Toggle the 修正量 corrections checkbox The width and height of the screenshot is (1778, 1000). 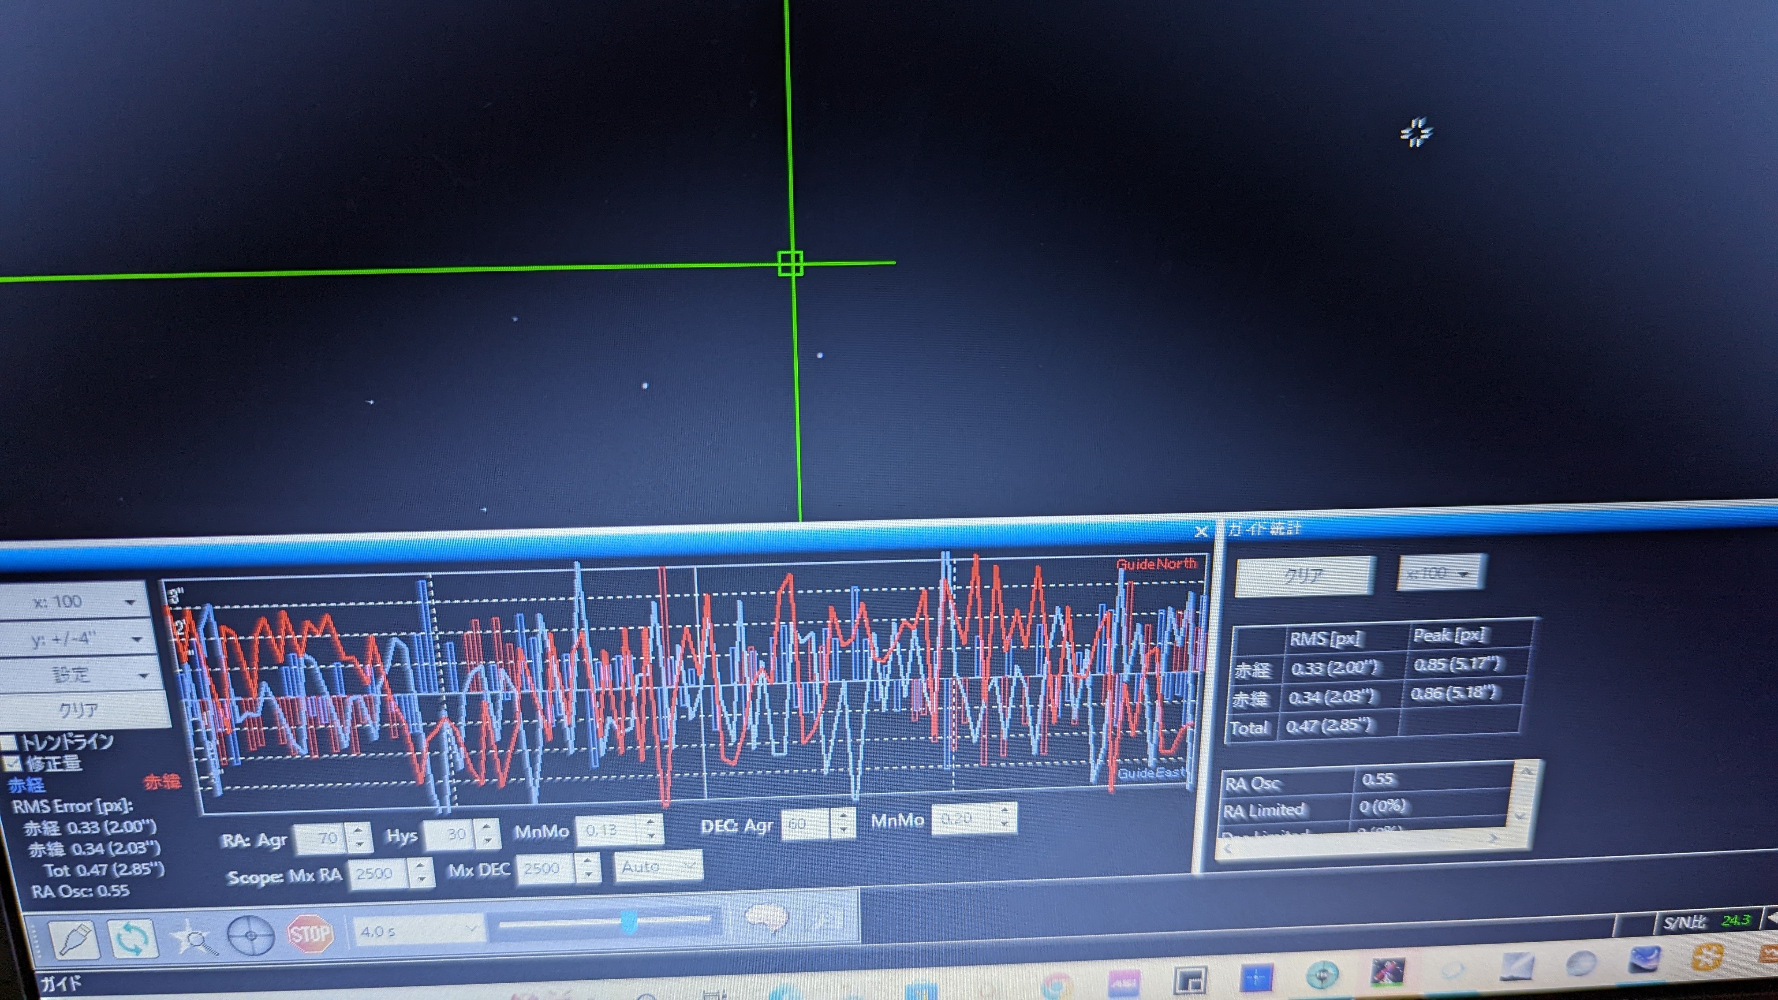(x=12, y=763)
